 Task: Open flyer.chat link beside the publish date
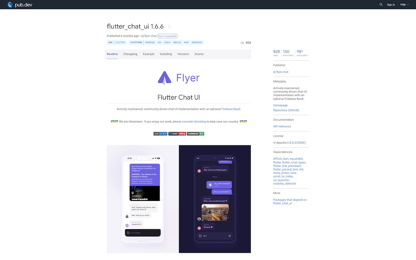tap(150, 36)
